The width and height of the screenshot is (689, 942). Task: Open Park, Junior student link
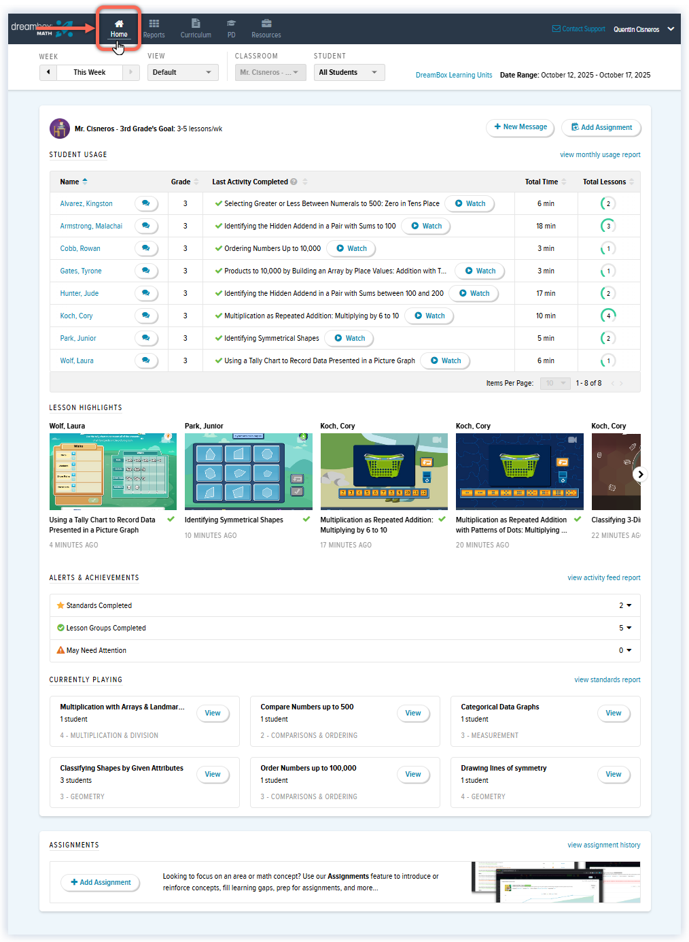pyautogui.click(x=78, y=338)
